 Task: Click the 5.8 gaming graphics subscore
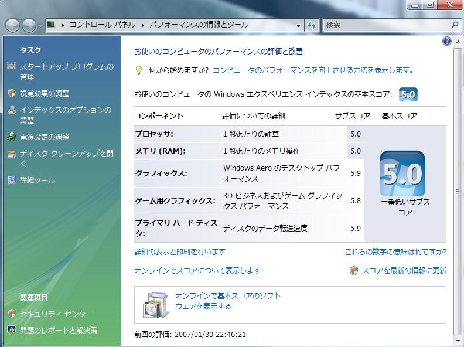(356, 200)
